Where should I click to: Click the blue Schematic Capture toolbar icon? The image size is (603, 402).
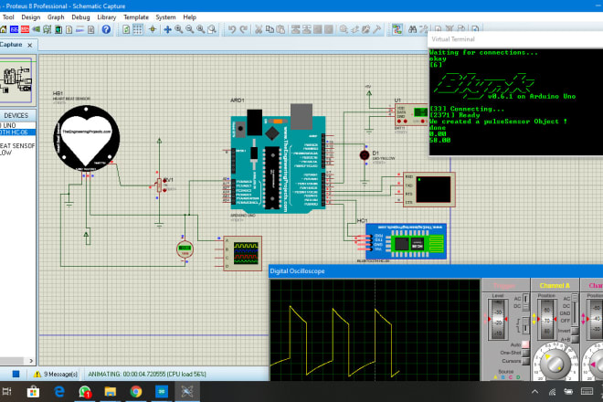click(15, 29)
